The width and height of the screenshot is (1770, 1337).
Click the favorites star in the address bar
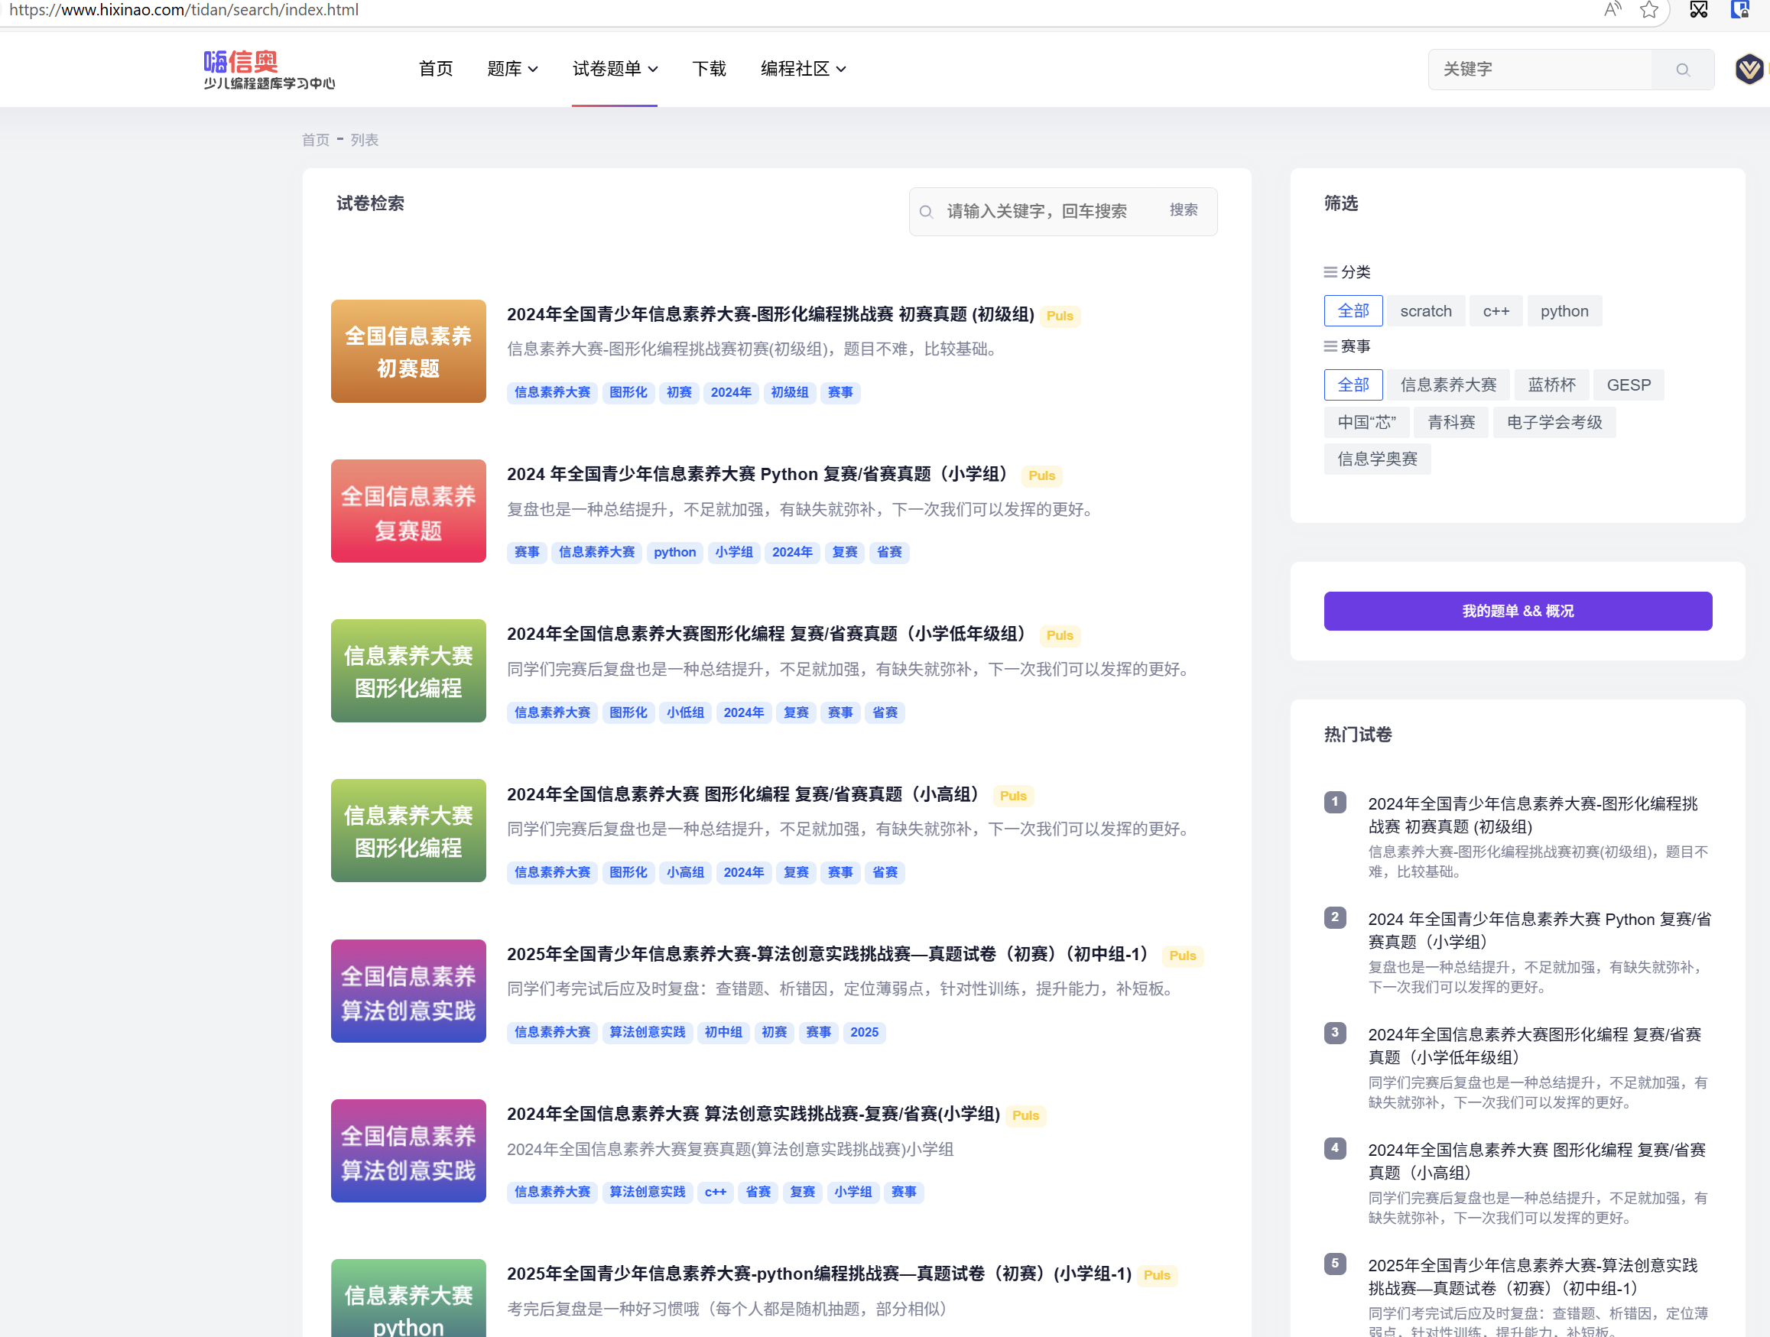(x=1649, y=11)
